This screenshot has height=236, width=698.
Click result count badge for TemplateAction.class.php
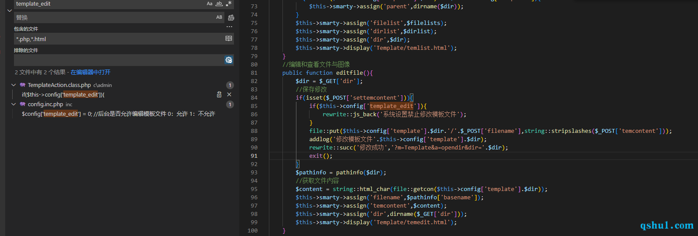click(230, 85)
